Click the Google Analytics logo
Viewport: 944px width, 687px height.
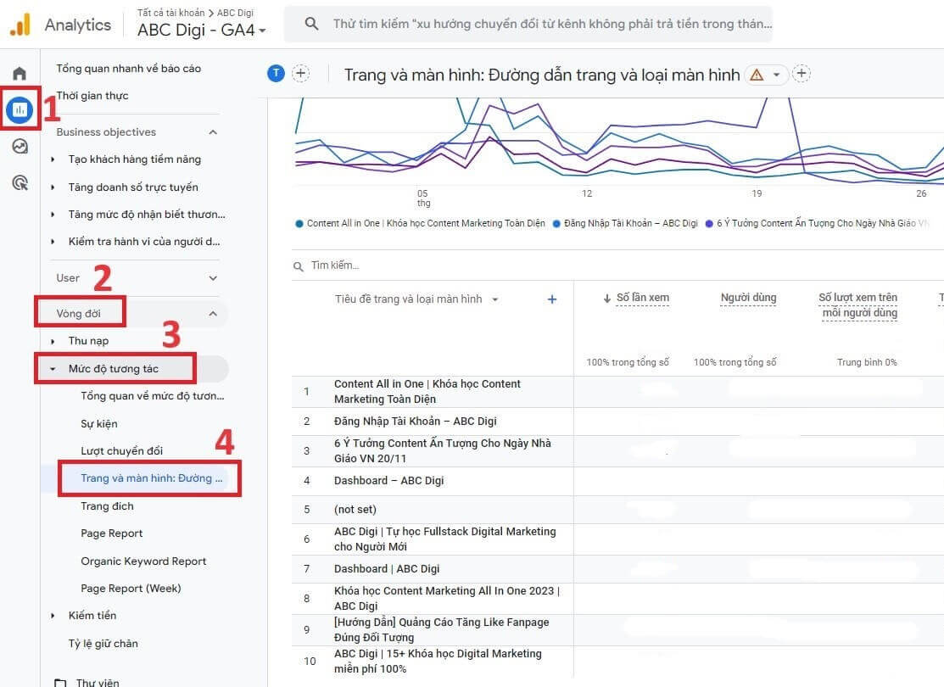(20, 25)
